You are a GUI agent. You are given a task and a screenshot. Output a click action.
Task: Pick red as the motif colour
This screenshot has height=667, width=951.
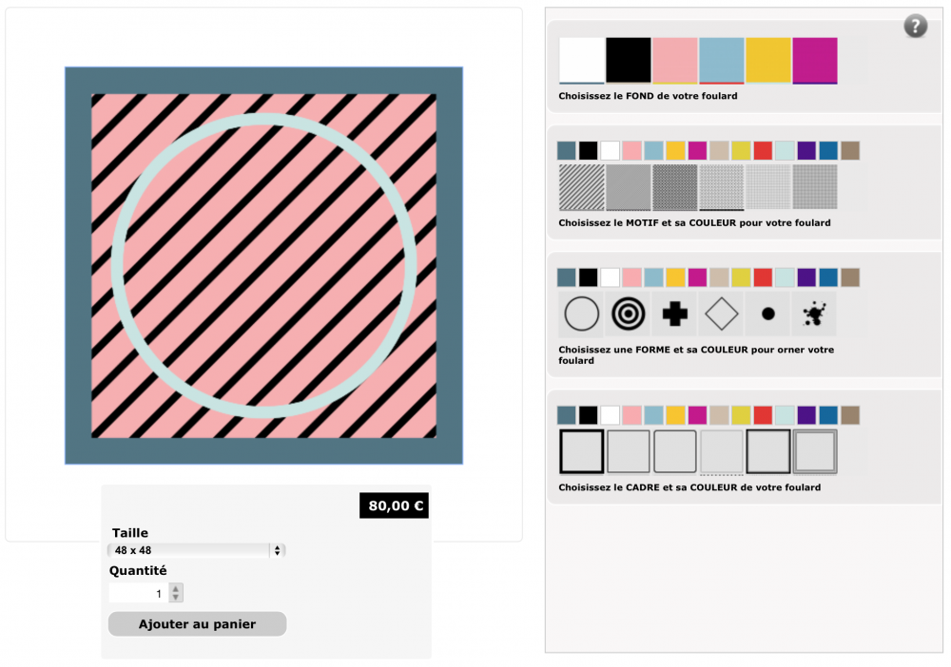pyautogui.click(x=763, y=150)
